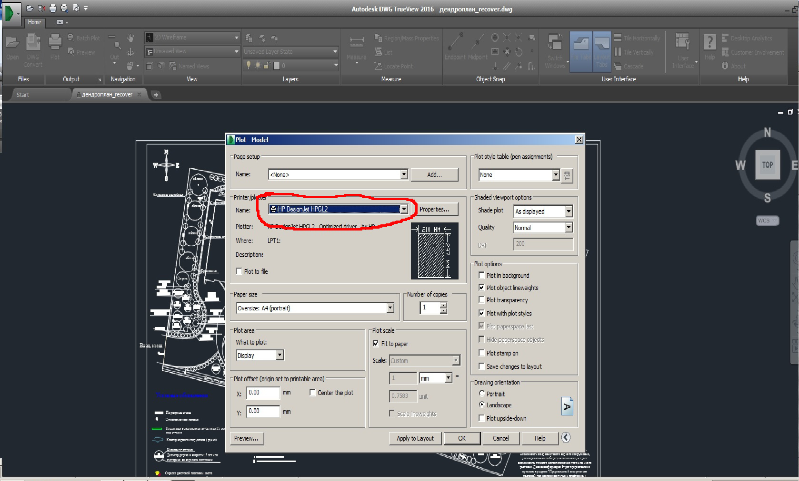The height and width of the screenshot is (481, 799).
Task: Open the Paper size dropdown
Action: [x=390, y=308]
